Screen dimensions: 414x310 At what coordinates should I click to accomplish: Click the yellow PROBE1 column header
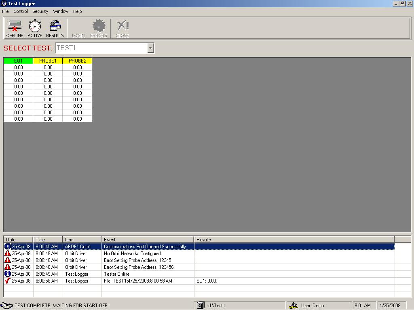pos(48,61)
